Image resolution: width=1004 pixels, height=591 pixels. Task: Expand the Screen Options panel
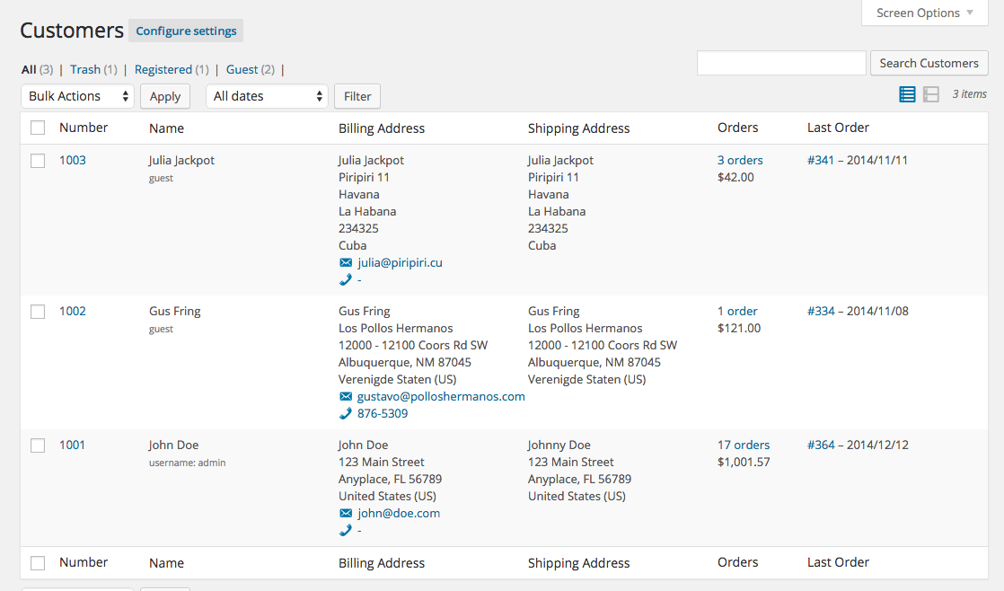click(x=924, y=13)
